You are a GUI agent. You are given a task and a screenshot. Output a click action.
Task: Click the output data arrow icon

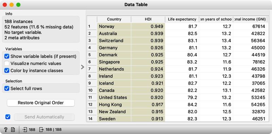(41, 130)
